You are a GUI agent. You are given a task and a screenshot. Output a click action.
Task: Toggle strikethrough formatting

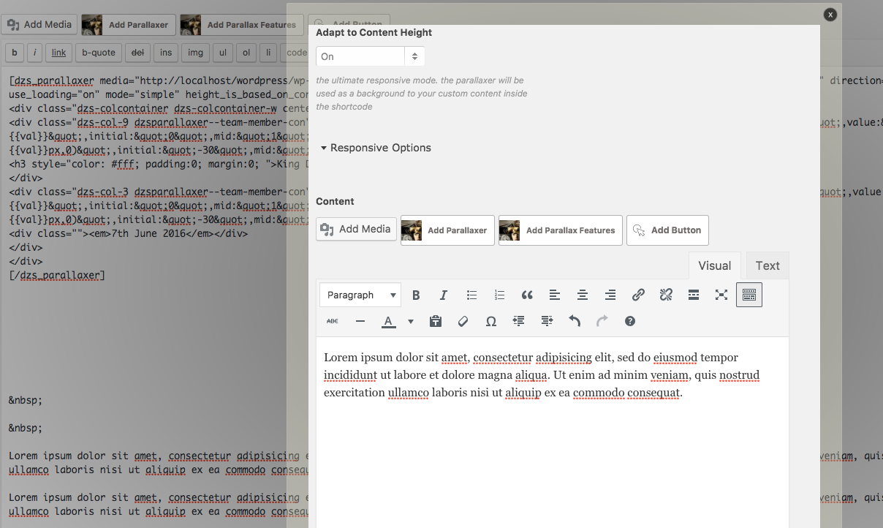[x=333, y=321]
